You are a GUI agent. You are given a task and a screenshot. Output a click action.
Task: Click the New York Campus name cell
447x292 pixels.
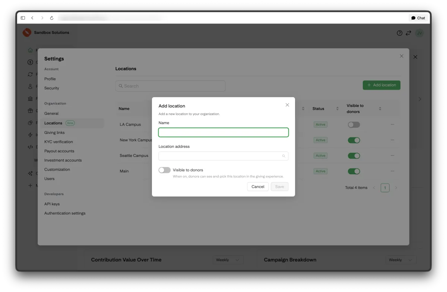136,140
